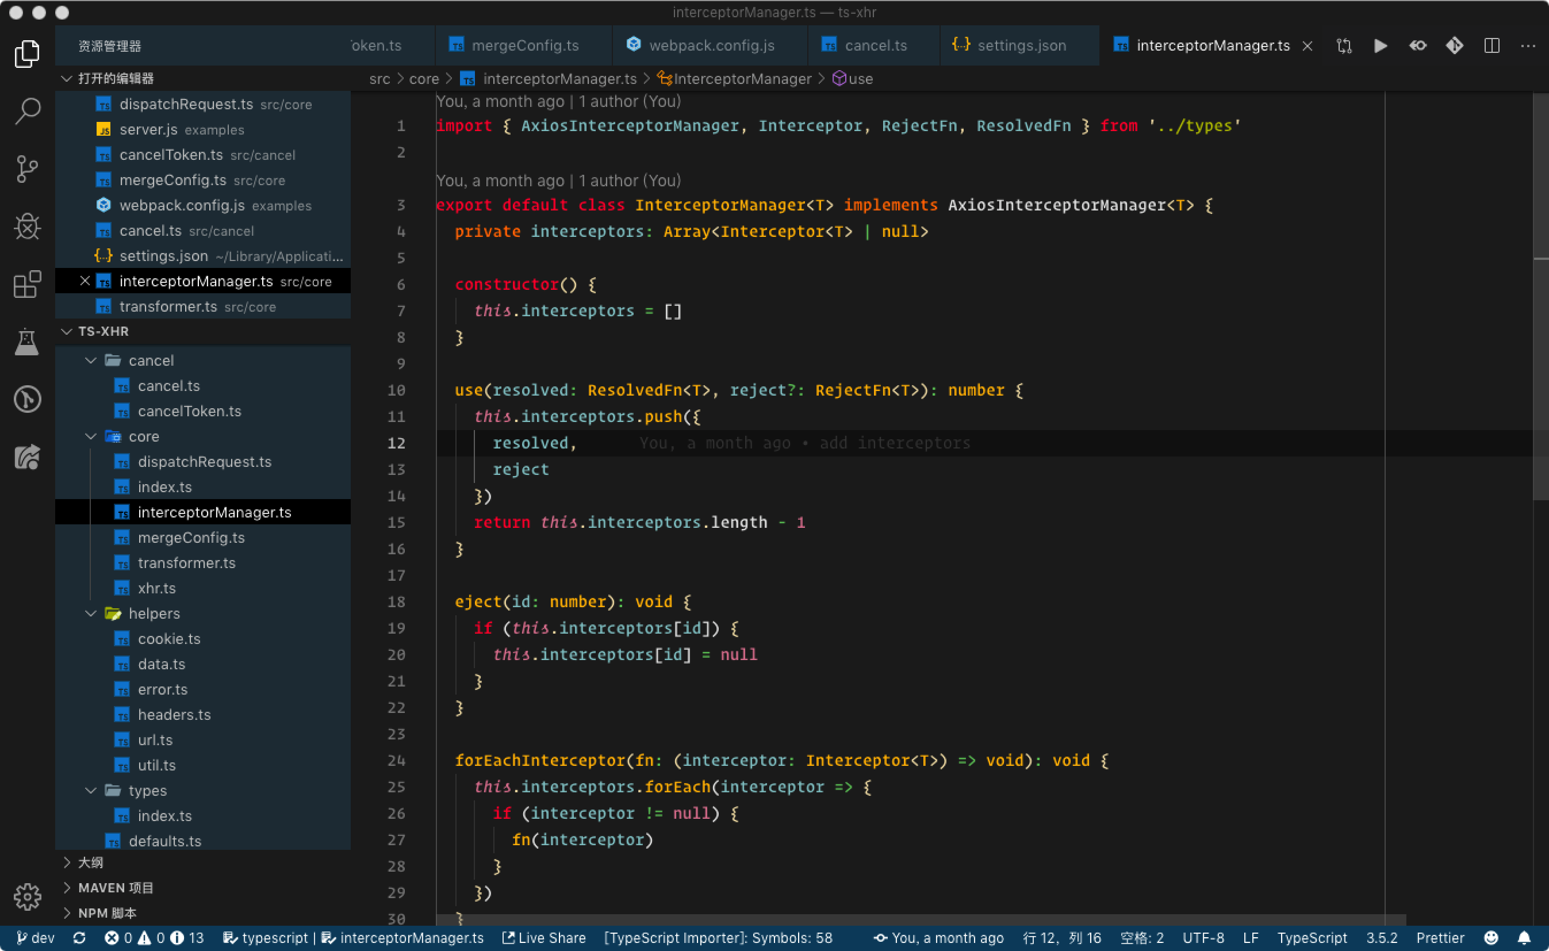This screenshot has height=951, width=1549.
Task: Click the split editor icon
Action: 1492,46
